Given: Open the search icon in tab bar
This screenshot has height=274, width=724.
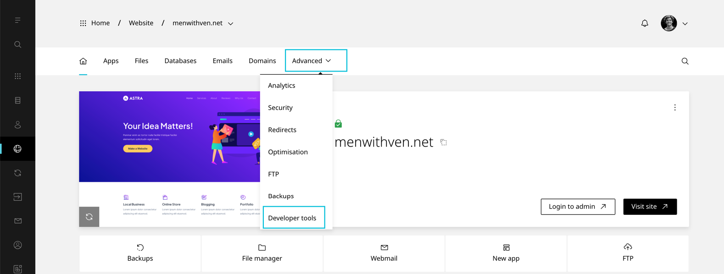Looking at the screenshot, I should point(685,61).
